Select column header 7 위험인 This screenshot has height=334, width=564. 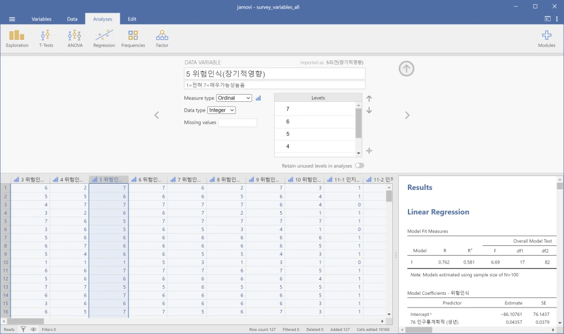(187, 179)
